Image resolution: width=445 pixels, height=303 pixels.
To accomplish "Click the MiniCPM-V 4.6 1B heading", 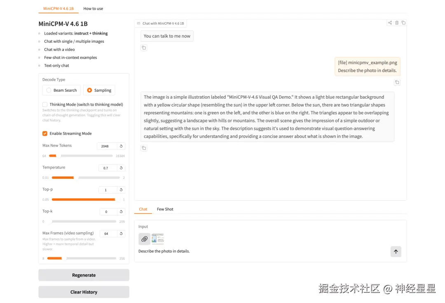I will coord(63,24).
